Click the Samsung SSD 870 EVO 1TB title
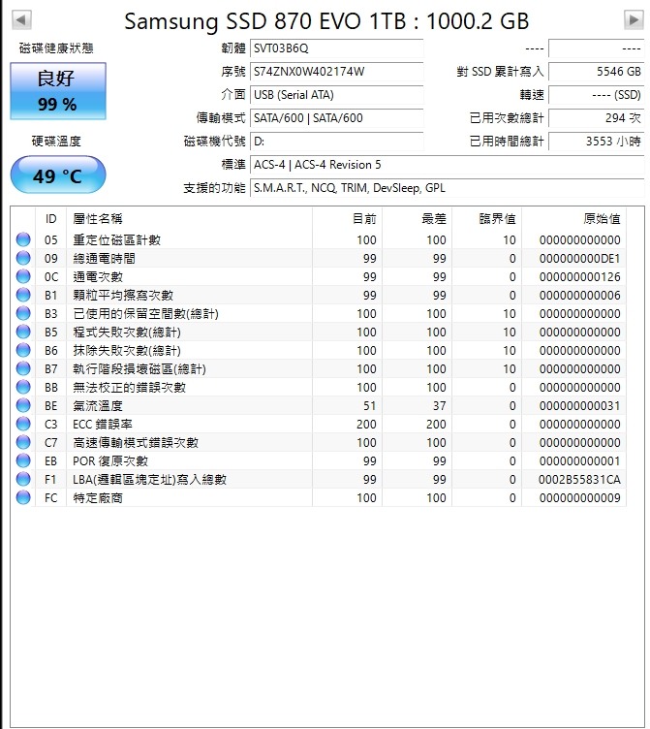The image size is (650, 729). point(326,21)
